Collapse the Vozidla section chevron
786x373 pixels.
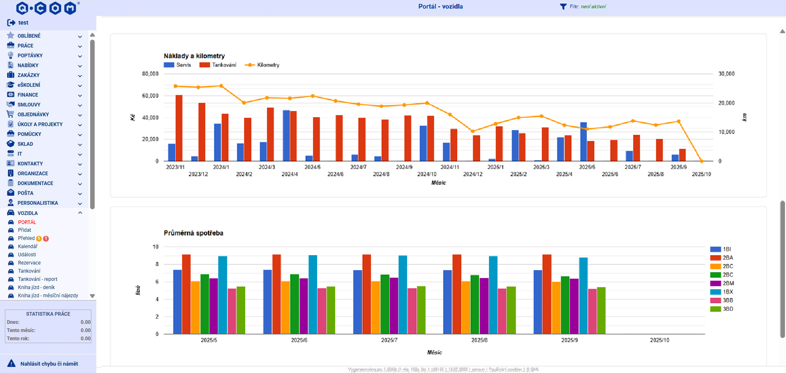click(80, 213)
